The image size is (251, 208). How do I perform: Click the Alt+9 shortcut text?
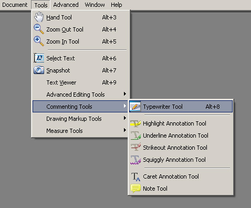coord(109,82)
